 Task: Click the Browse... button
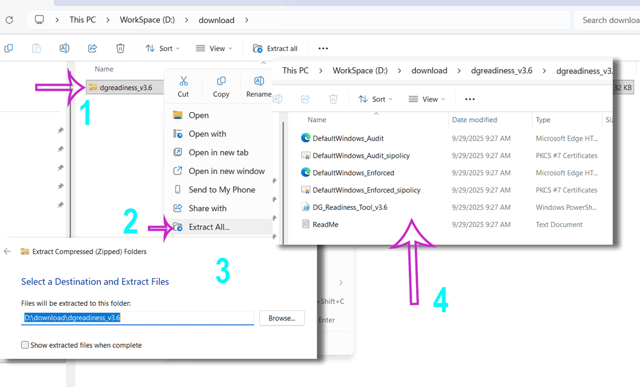pos(282,318)
